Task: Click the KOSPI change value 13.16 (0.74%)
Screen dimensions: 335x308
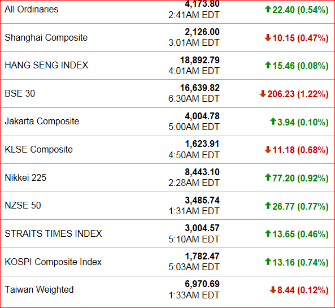Action: click(300, 262)
